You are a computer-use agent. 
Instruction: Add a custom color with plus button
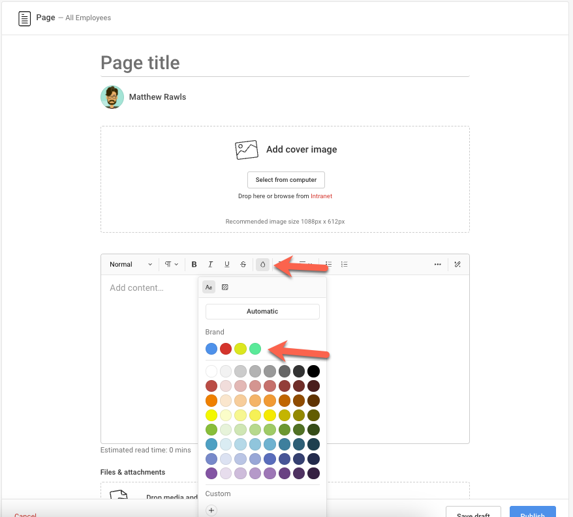(x=211, y=510)
